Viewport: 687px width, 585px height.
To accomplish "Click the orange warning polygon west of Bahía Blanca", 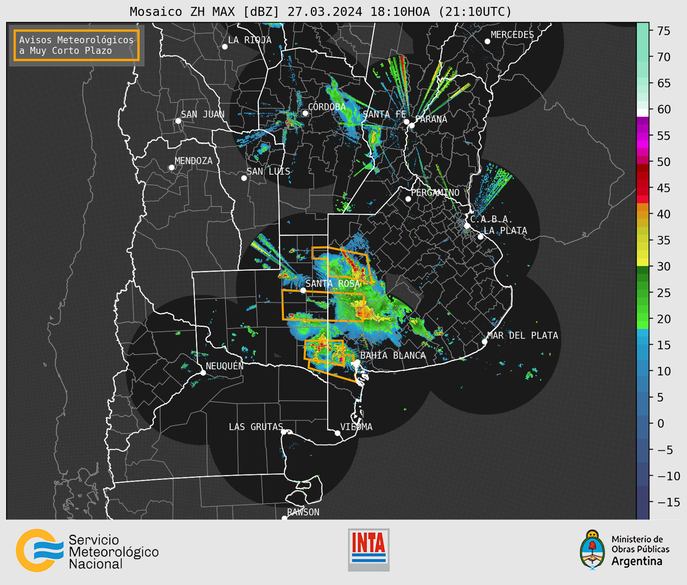I will [324, 353].
